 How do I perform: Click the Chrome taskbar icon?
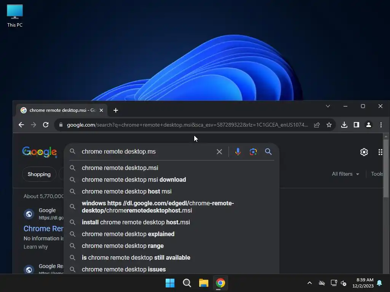coord(221,283)
